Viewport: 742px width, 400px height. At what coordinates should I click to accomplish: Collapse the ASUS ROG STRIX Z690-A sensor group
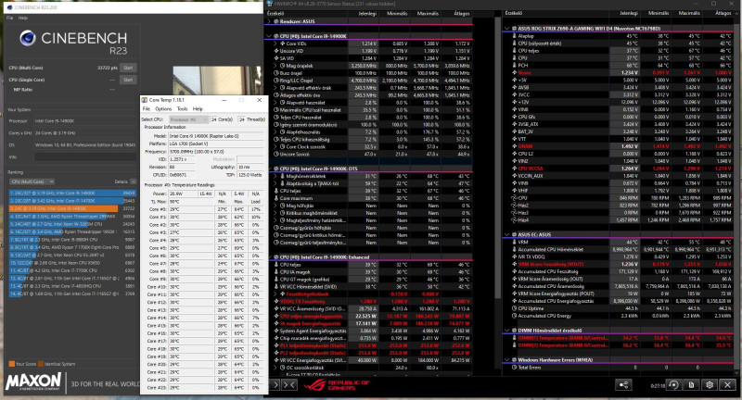pyautogui.click(x=506, y=29)
